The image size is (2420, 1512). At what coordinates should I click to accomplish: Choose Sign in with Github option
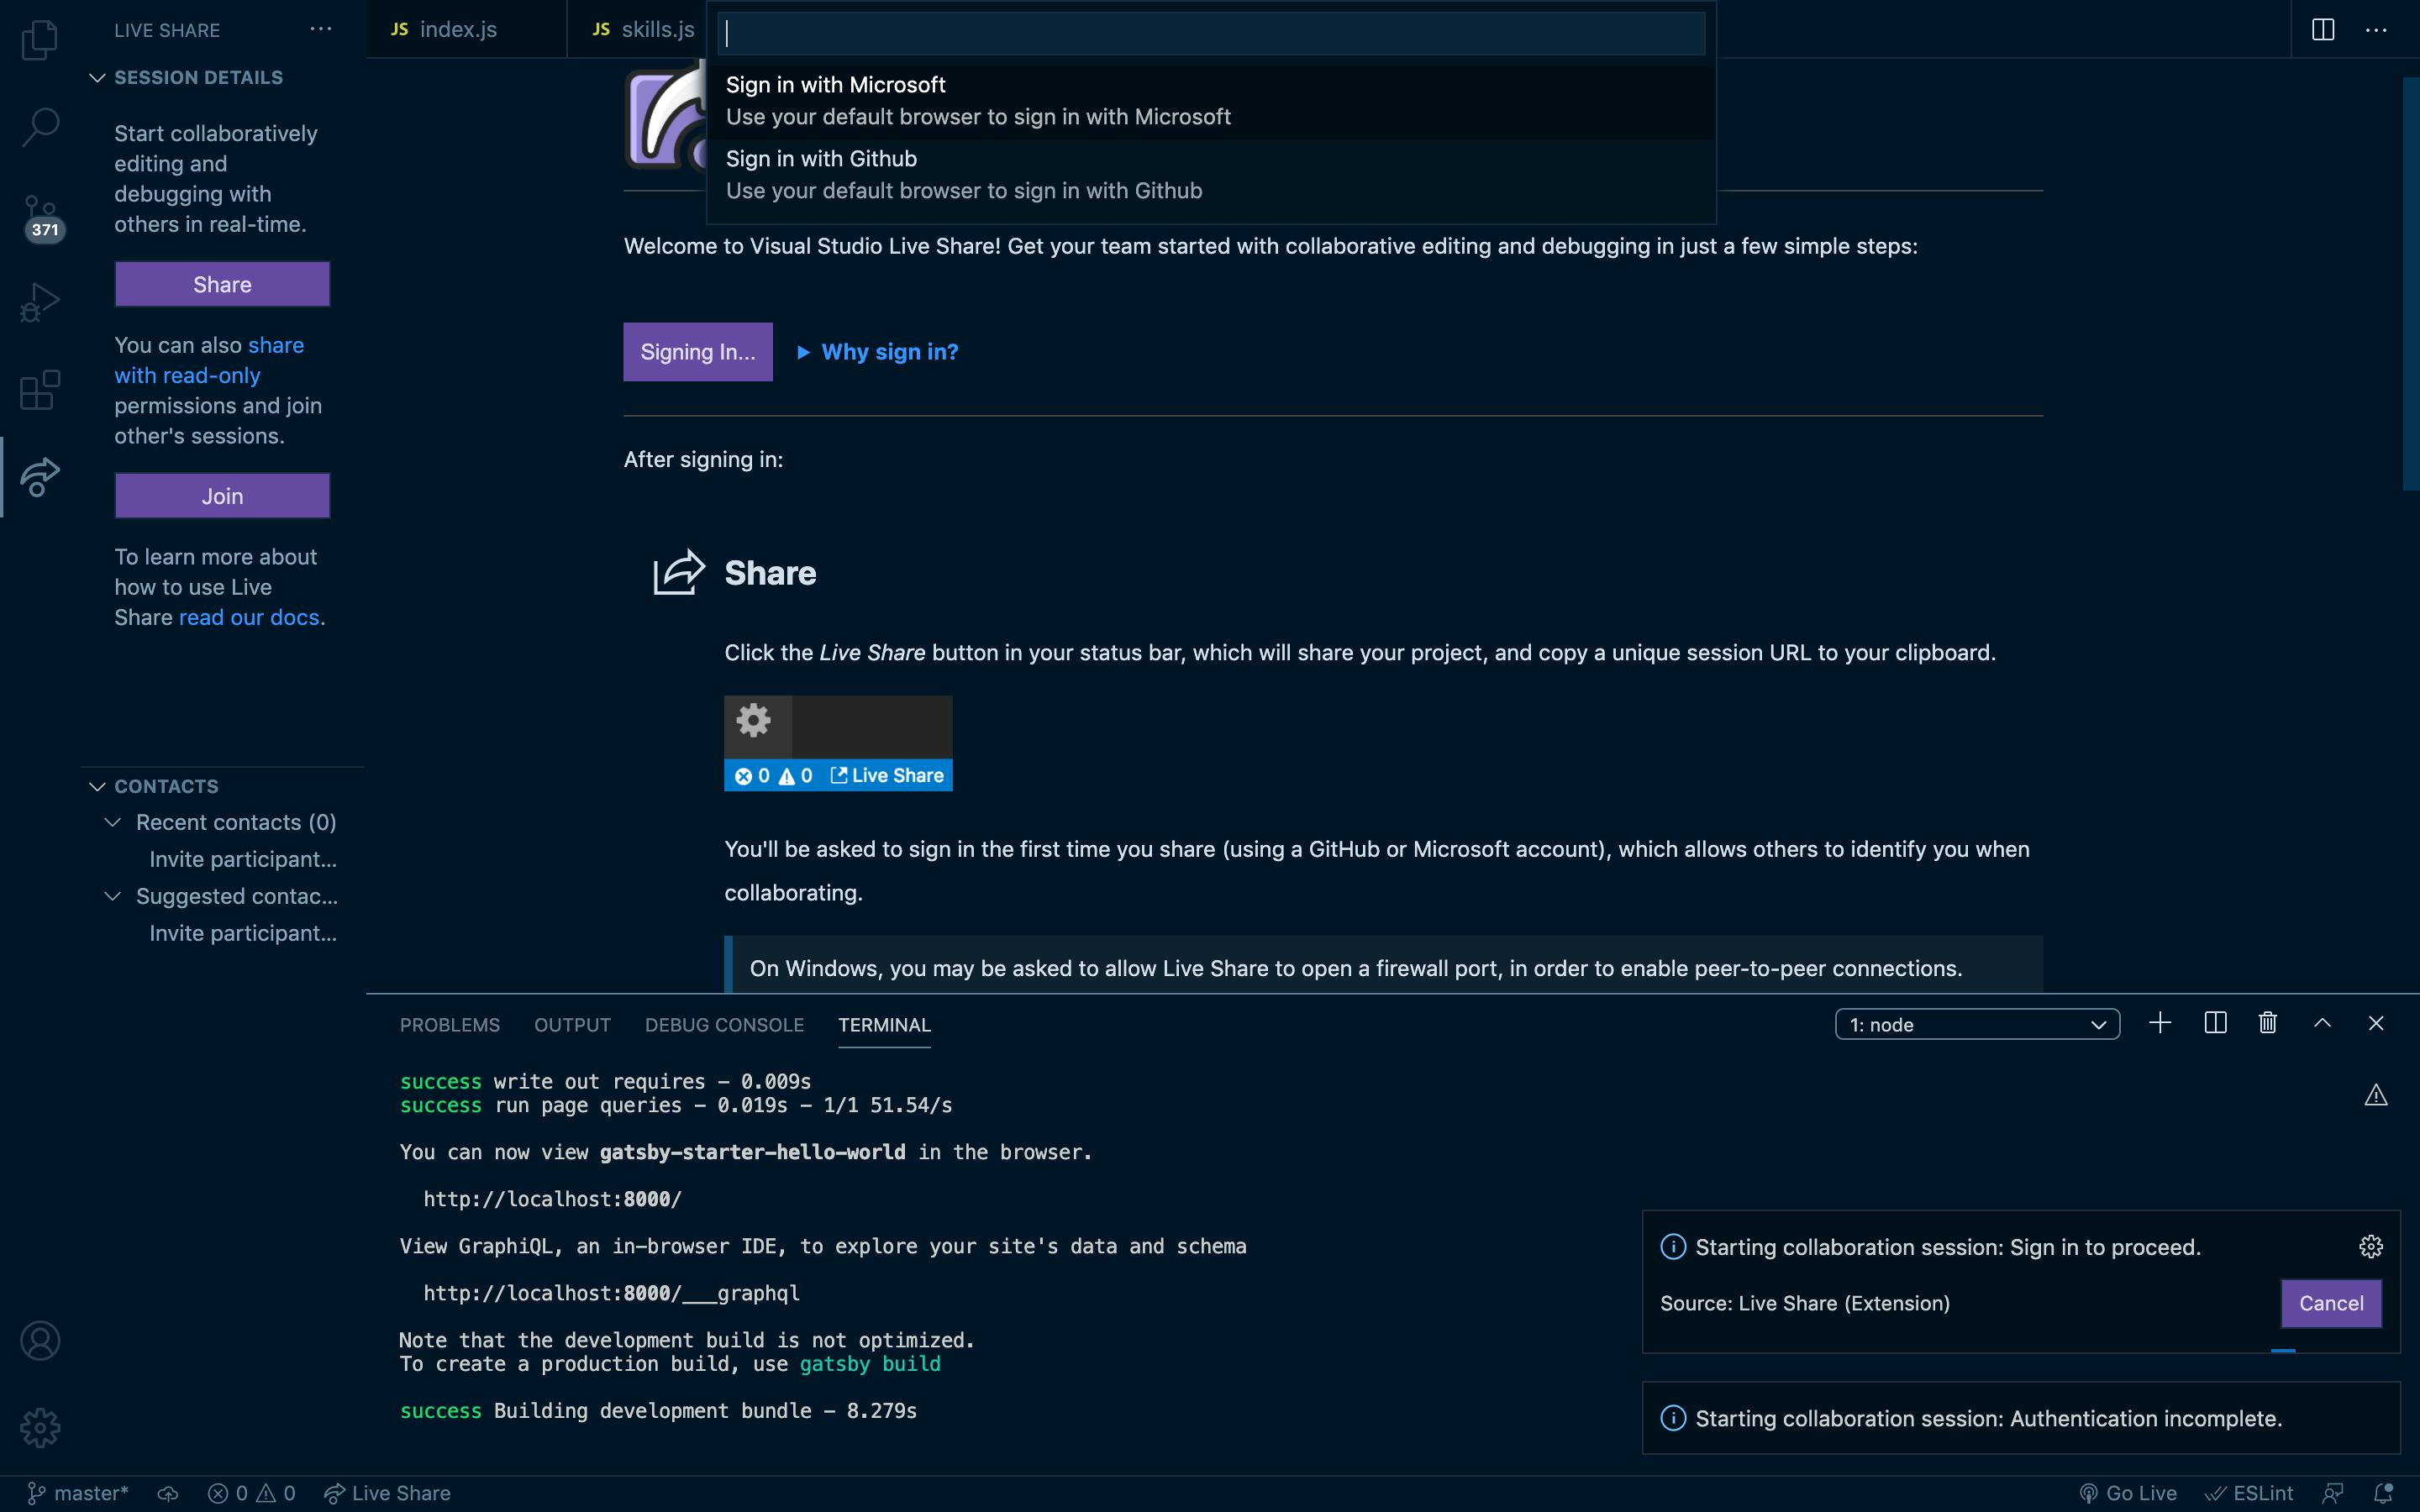[1211, 175]
